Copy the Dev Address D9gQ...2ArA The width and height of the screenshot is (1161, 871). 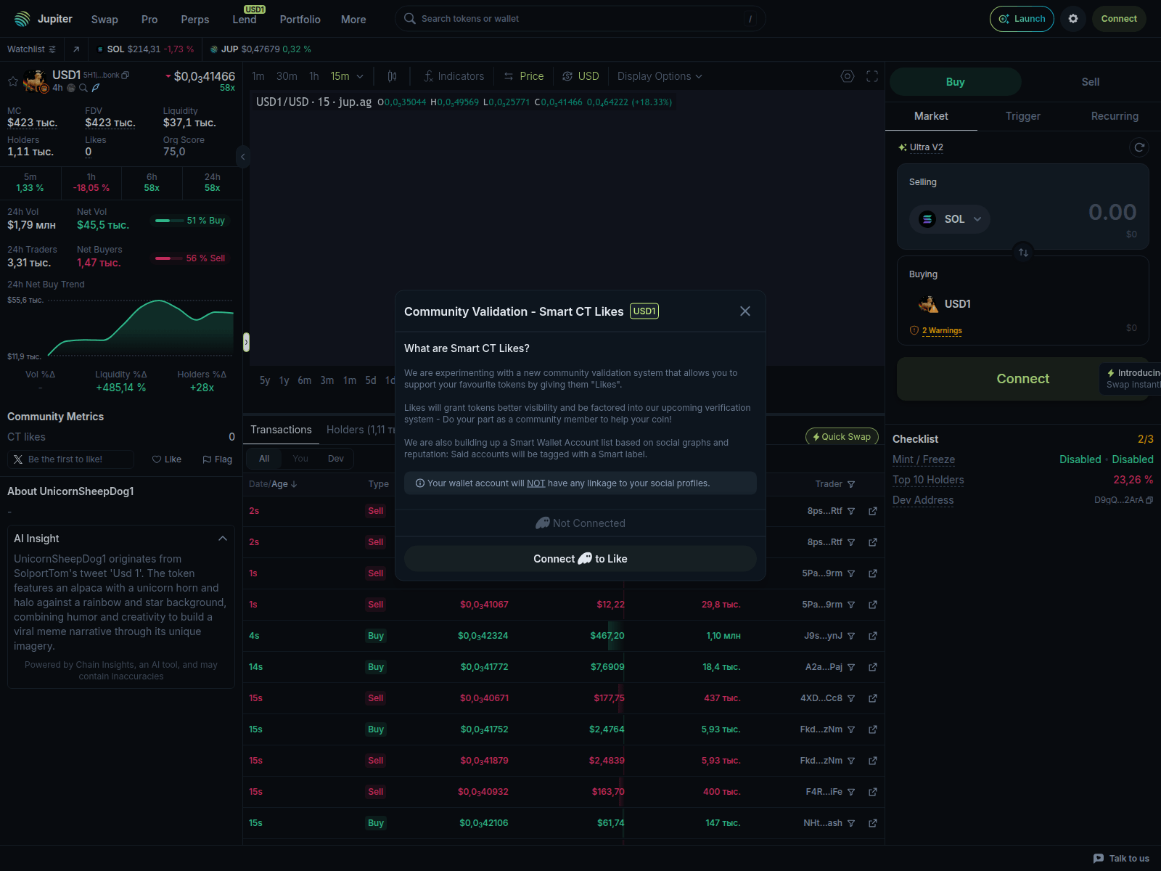(x=1149, y=500)
